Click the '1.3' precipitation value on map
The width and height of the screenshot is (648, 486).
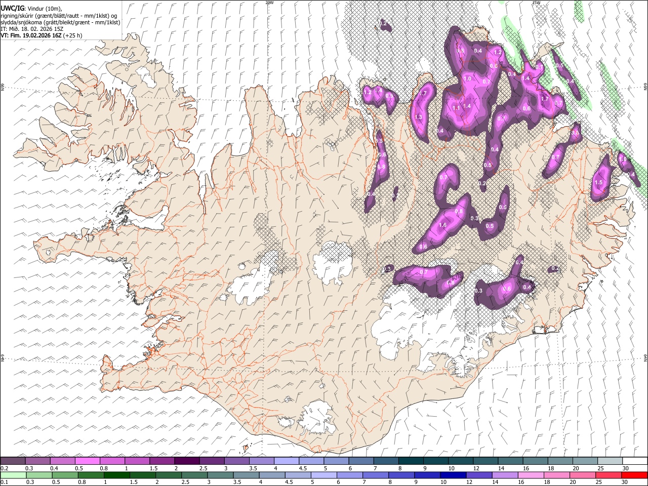tap(418, 117)
